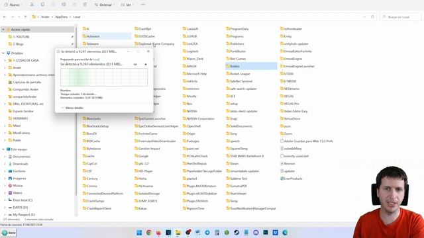This screenshot has height=238, width=424.
Task: Open Steam from the taskbar
Action: click(x=237, y=233)
